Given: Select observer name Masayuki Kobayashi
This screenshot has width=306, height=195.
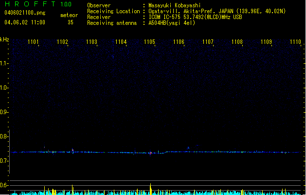Looking at the screenshot, I should click(175, 5).
